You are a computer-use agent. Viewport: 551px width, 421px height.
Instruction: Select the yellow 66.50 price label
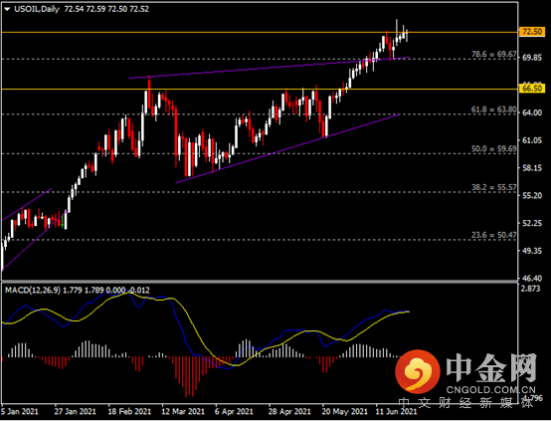tap(532, 89)
